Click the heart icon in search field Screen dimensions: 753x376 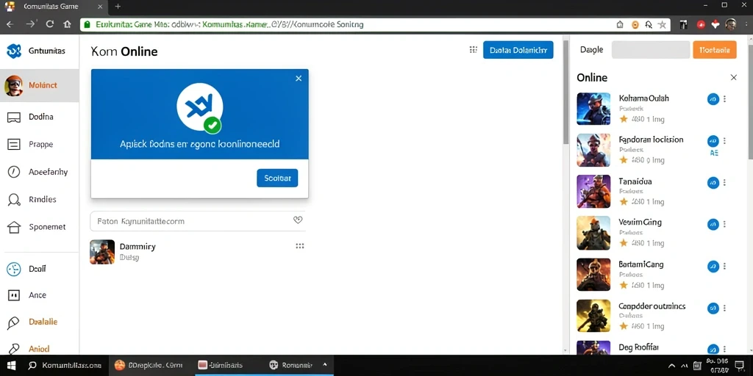point(298,220)
